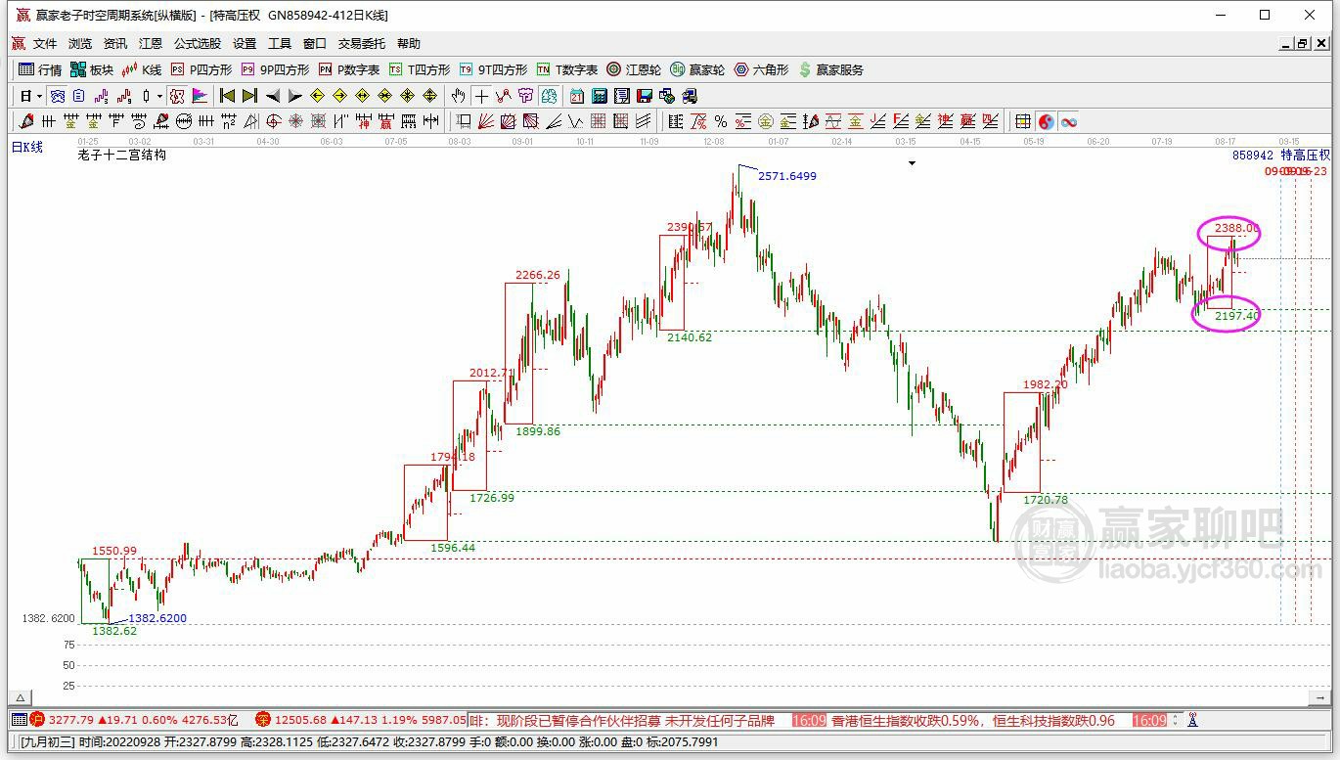
Task: Click the 858942 特高压权 stock label
Action: (1281, 155)
